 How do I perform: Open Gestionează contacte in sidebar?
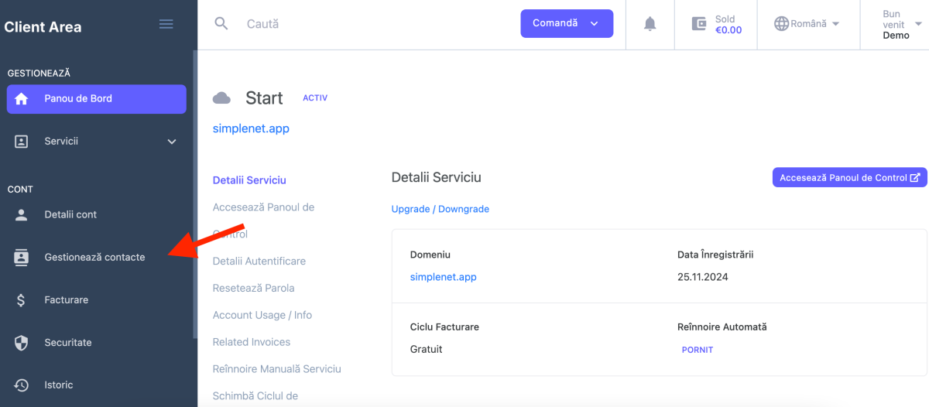pyautogui.click(x=94, y=258)
